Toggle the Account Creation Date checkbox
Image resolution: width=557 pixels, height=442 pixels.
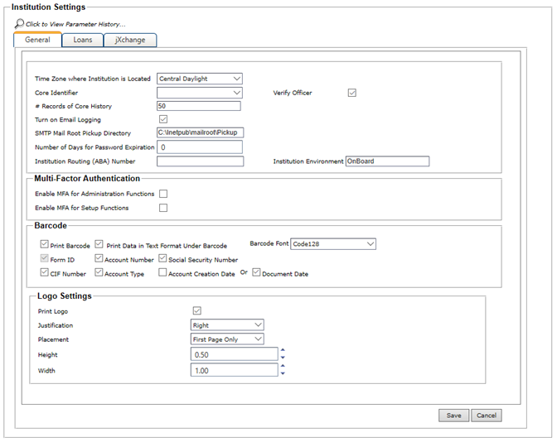(163, 273)
